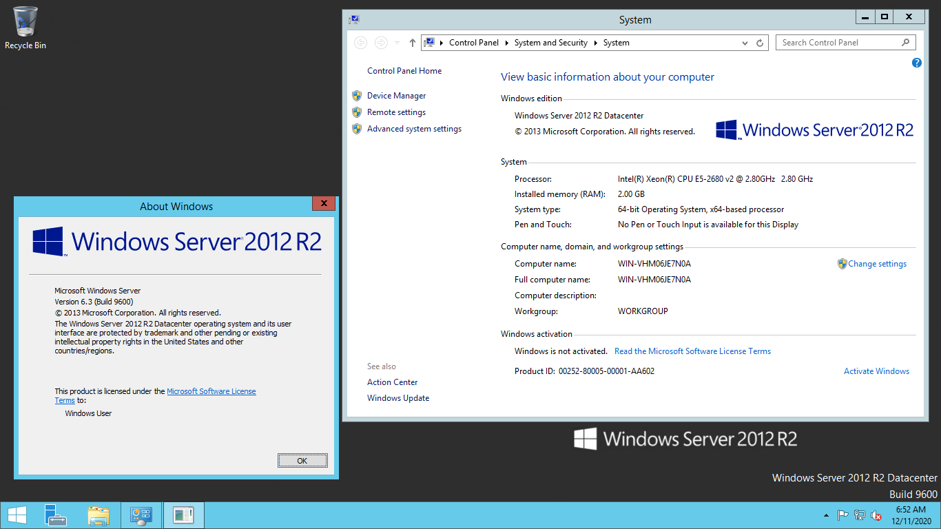Open Advanced system settings link
Screen dimensions: 941x529
pos(414,129)
